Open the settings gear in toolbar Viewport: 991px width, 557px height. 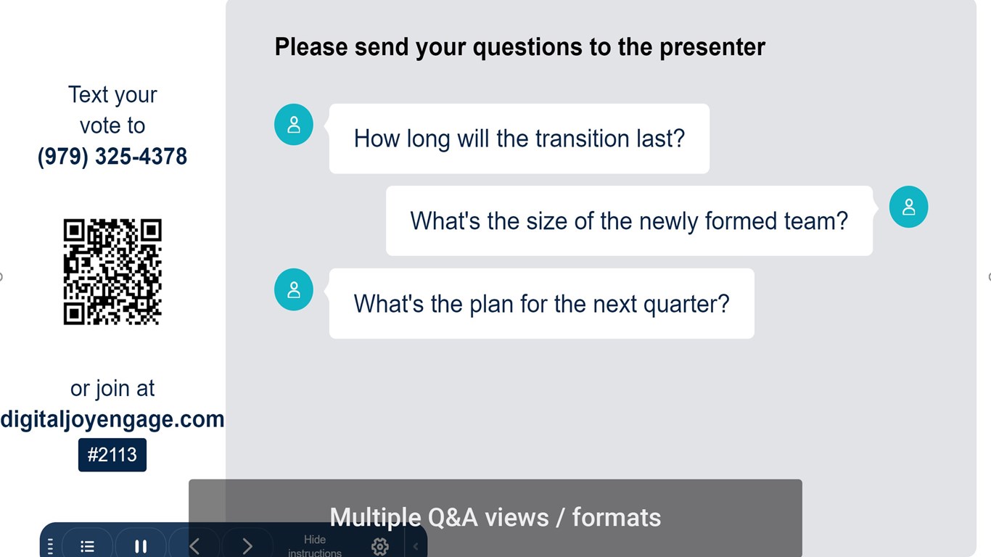click(379, 546)
